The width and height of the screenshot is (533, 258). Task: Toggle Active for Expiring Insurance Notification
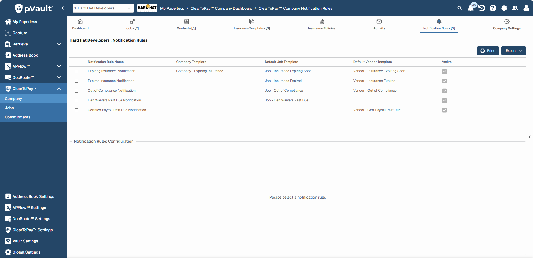click(x=444, y=71)
